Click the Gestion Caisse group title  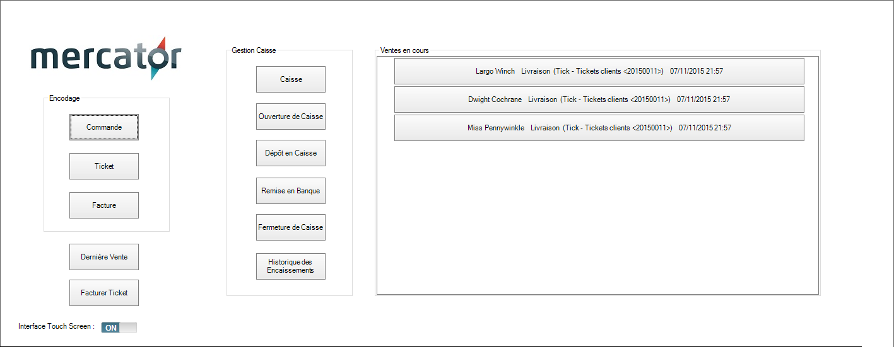click(x=254, y=50)
